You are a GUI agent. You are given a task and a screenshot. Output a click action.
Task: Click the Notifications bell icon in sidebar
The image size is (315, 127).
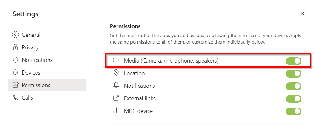[15, 60]
